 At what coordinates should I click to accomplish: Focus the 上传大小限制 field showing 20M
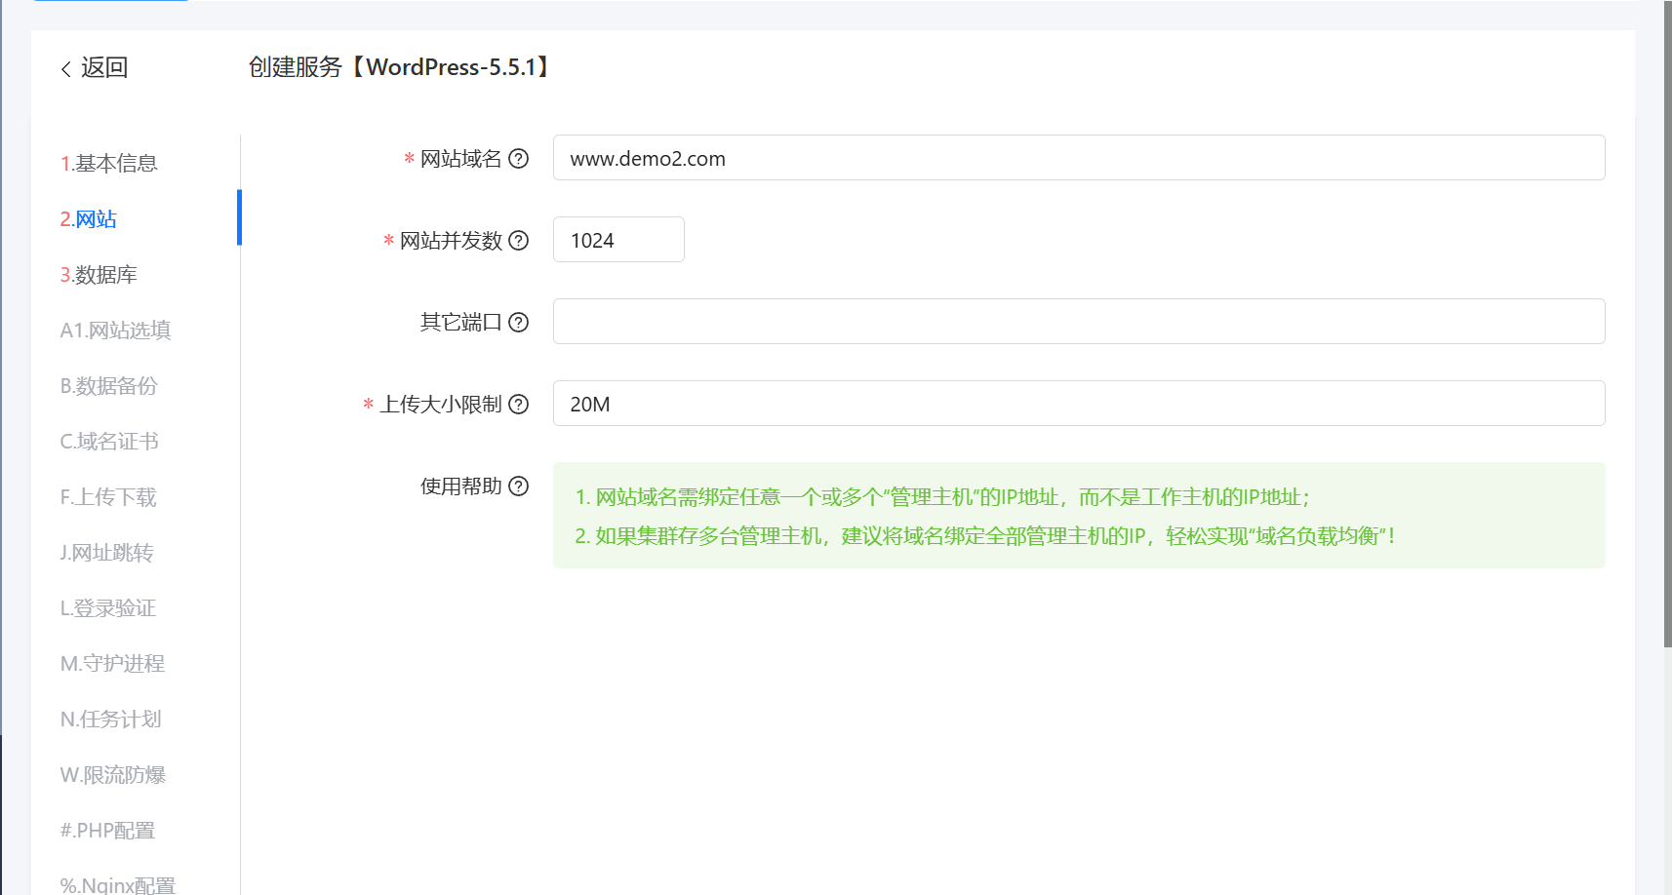1079,404
